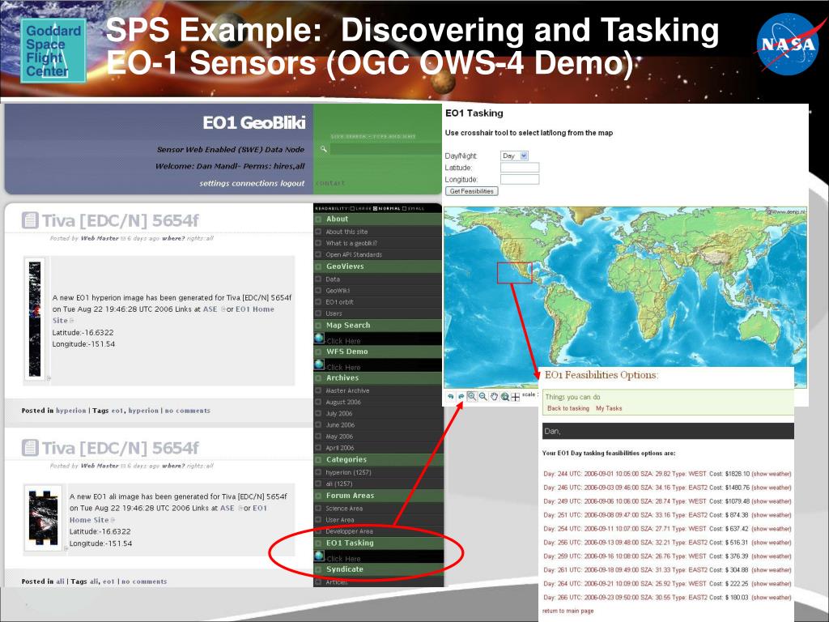Image resolution: width=829 pixels, height=622 pixels.
Task: Open the Science Area forum
Action: click(344, 509)
